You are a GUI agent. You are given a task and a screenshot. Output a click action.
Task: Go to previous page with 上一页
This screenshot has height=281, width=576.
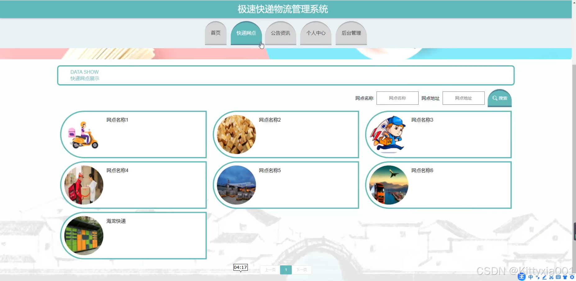click(270, 270)
